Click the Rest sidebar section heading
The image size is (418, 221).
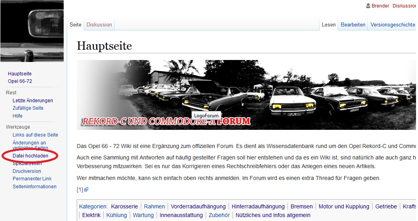coord(11,93)
